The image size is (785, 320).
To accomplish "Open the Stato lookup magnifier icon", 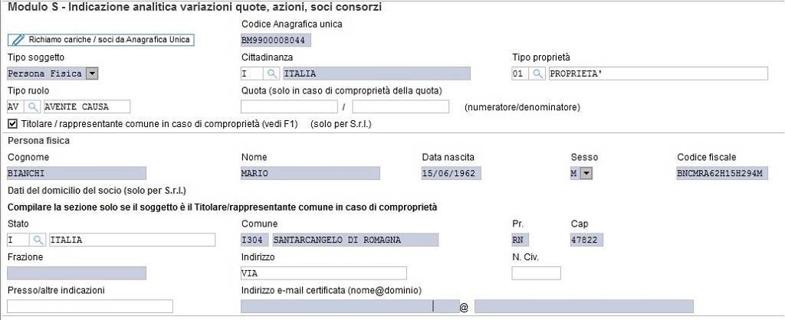I will (38, 240).
